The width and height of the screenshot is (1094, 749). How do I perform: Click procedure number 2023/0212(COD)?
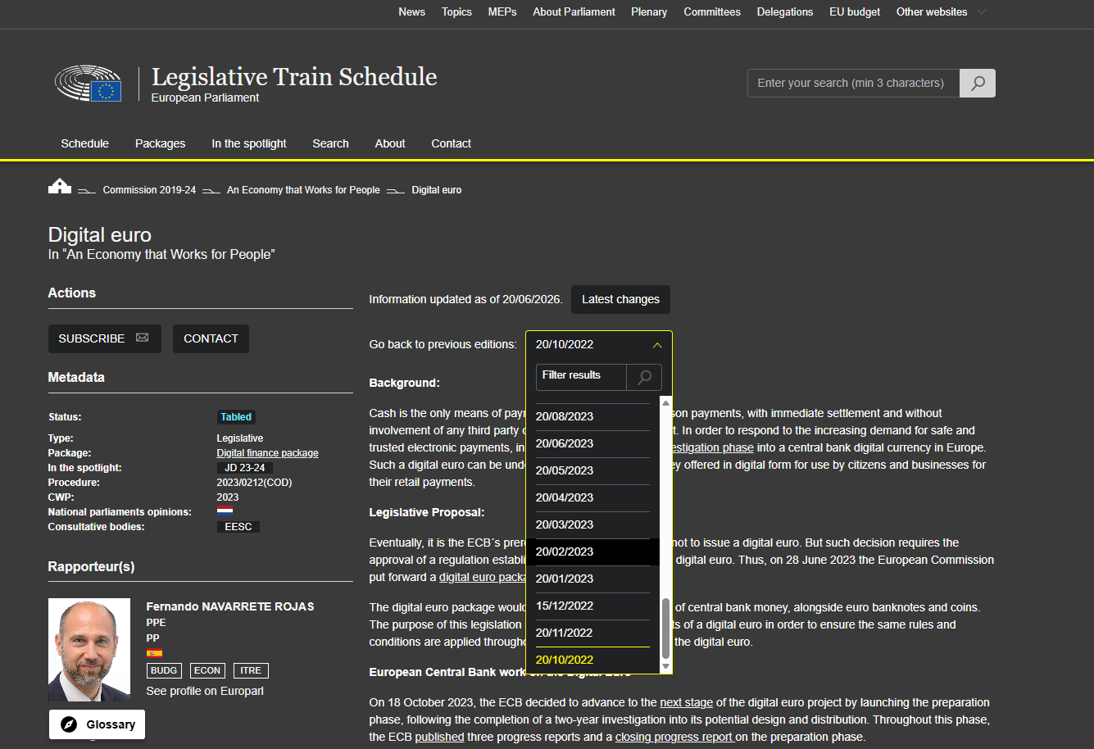pos(254,483)
